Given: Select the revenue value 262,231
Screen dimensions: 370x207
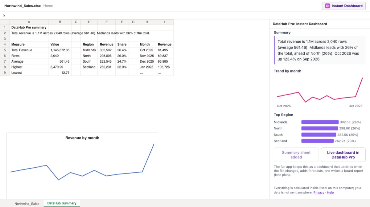Looking at the screenshot, I should 107,67.
